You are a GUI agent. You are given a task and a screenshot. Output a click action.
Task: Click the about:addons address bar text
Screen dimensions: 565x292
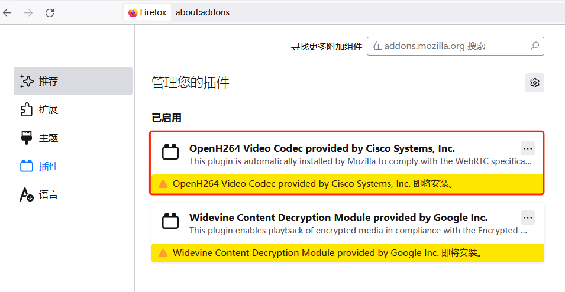pos(202,12)
